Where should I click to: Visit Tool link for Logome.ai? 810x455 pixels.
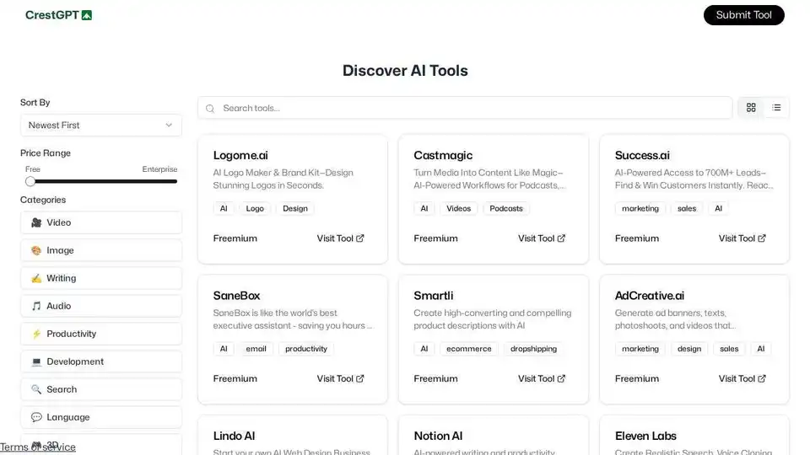(340, 238)
